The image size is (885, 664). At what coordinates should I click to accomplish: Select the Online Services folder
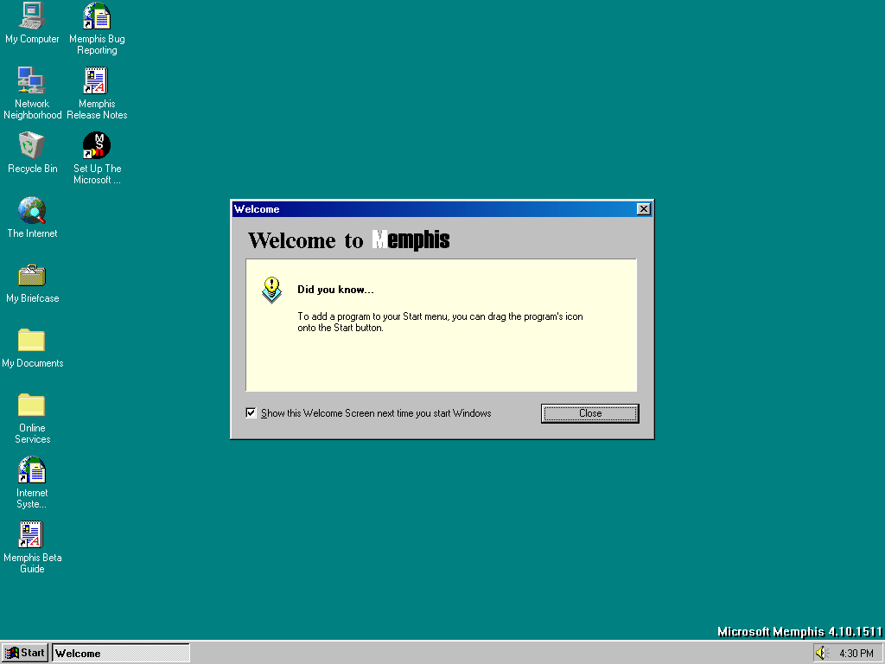(32, 418)
